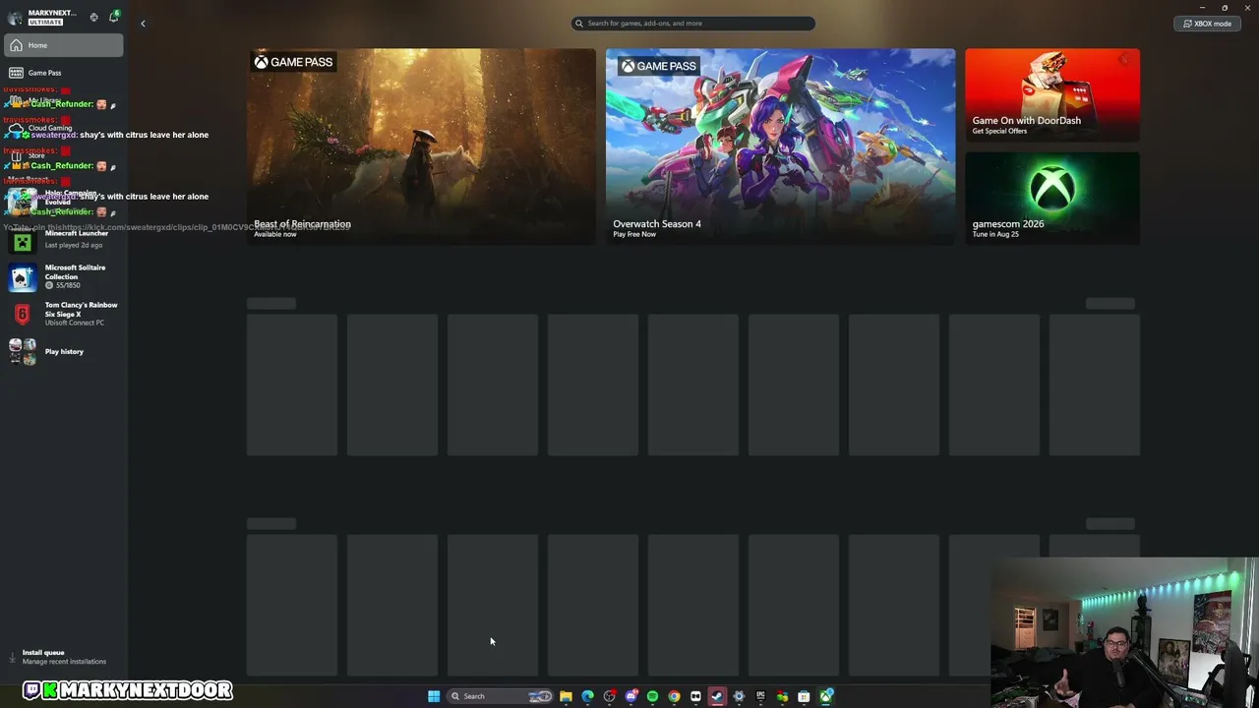The width and height of the screenshot is (1259, 708).
Task: Open Tom Clancy's Rainbow Six Siege X icon
Action: coord(23,314)
